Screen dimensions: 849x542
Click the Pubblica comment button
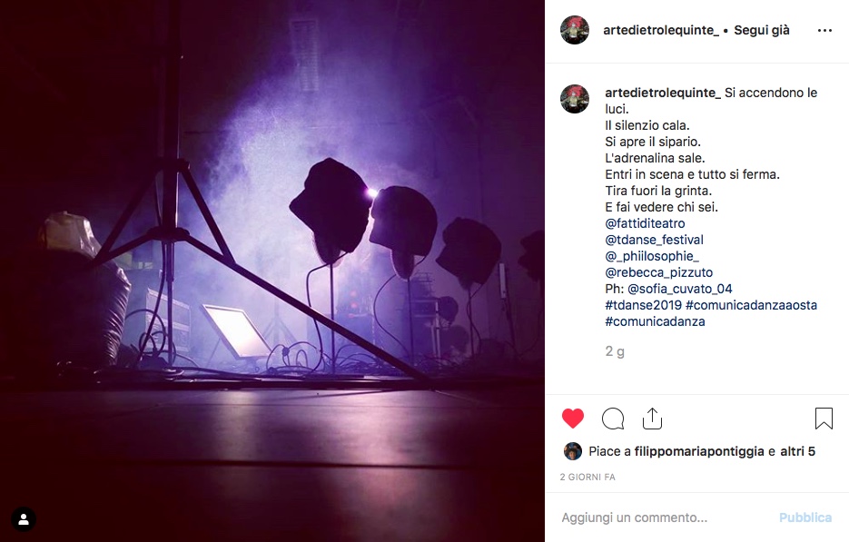pos(805,517)
